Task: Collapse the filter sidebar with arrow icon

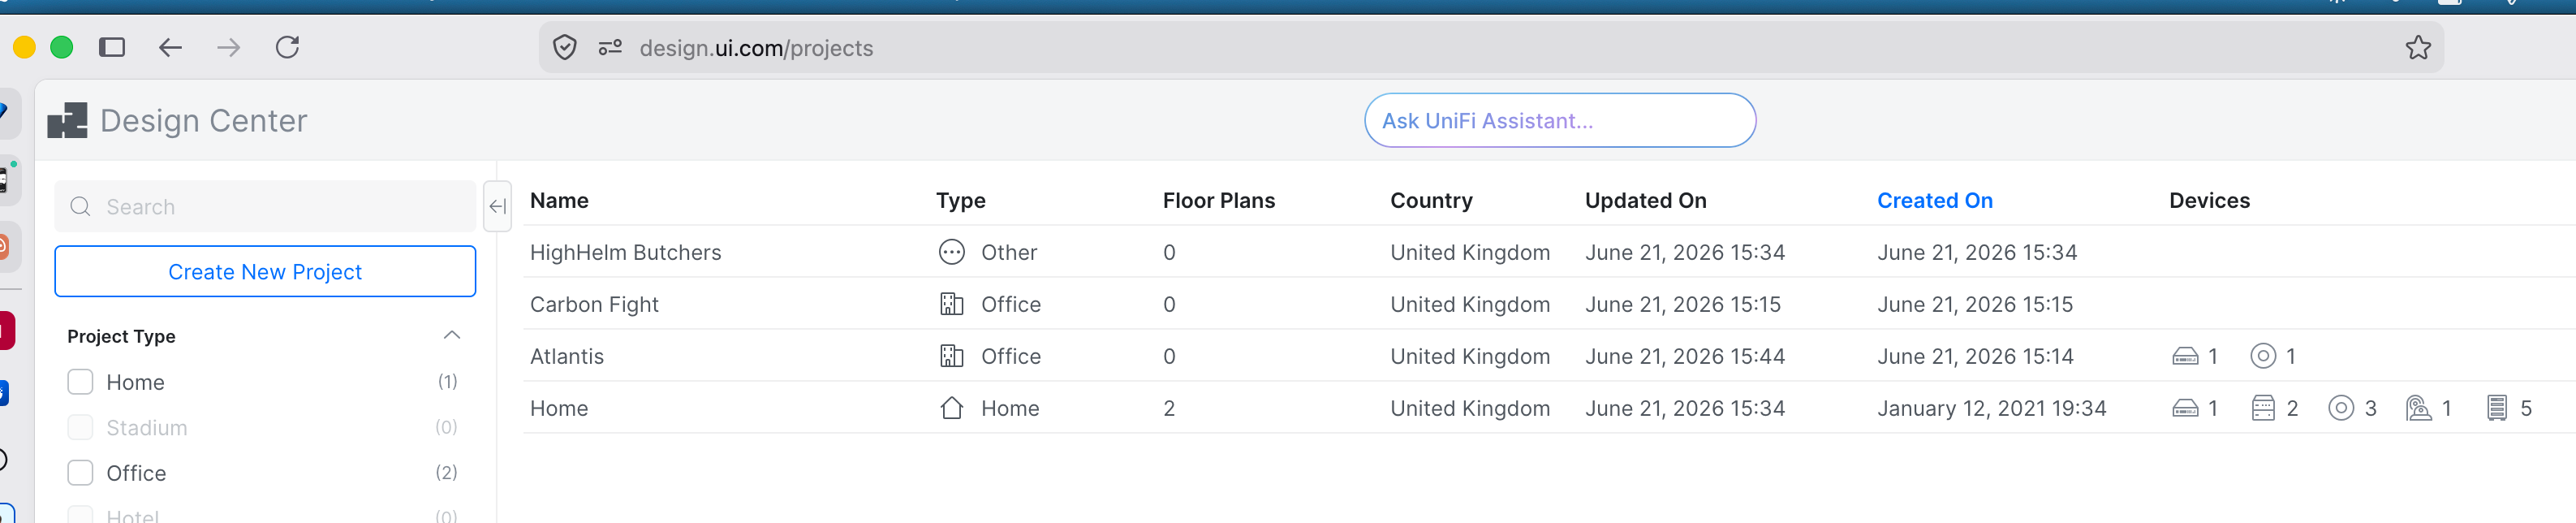Action: coord(497,207)
